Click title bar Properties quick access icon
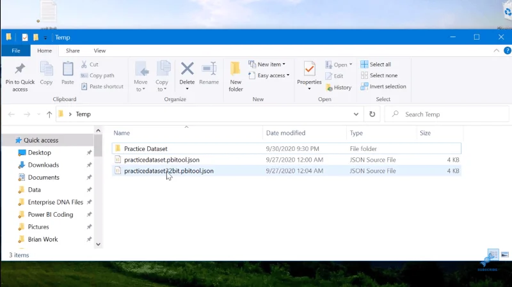 click(x=25, y=37)
